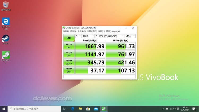Click the 1141.97 read result
This screenshot has width=199, height=112.
click(x=90, y=54)
